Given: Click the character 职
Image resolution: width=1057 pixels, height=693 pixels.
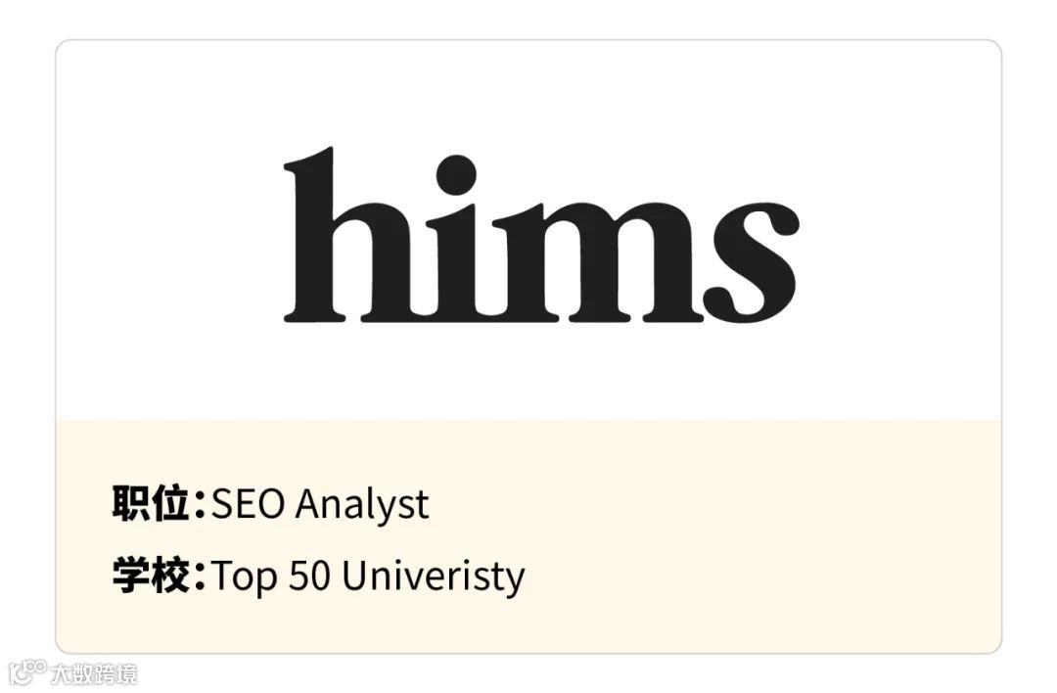Looking at the screenshot, I should tap(131, 504).
